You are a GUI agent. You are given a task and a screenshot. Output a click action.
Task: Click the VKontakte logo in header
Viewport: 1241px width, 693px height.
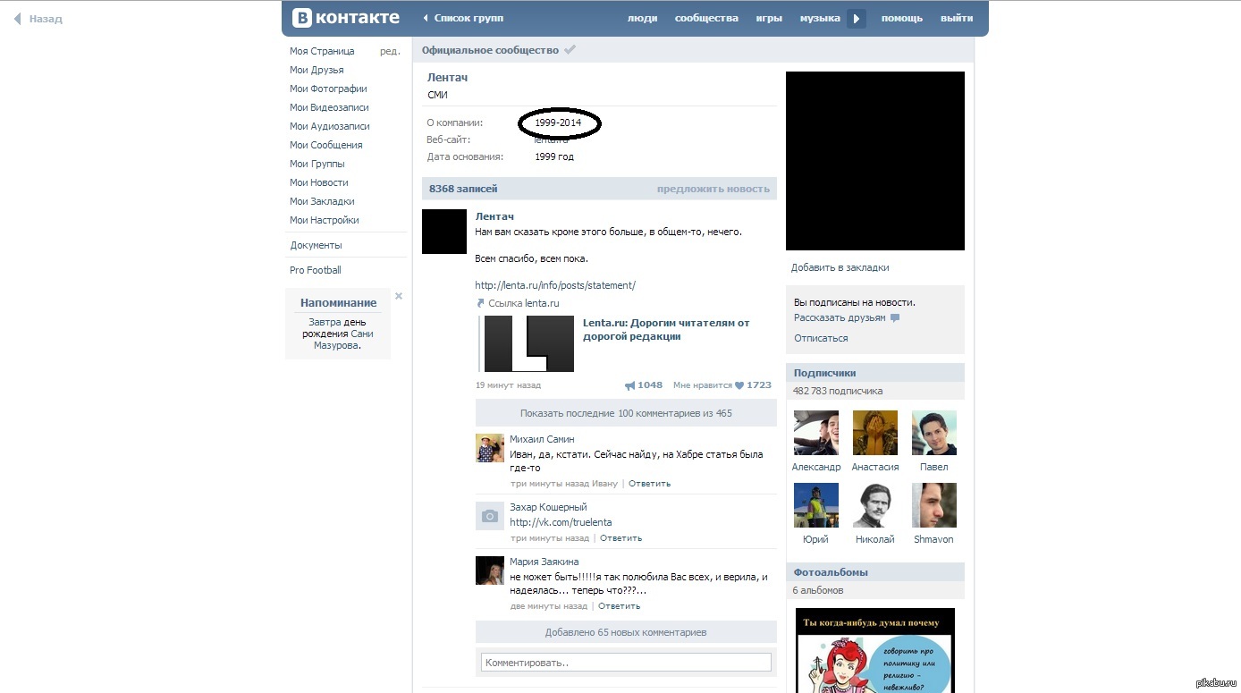click(345, 18)
